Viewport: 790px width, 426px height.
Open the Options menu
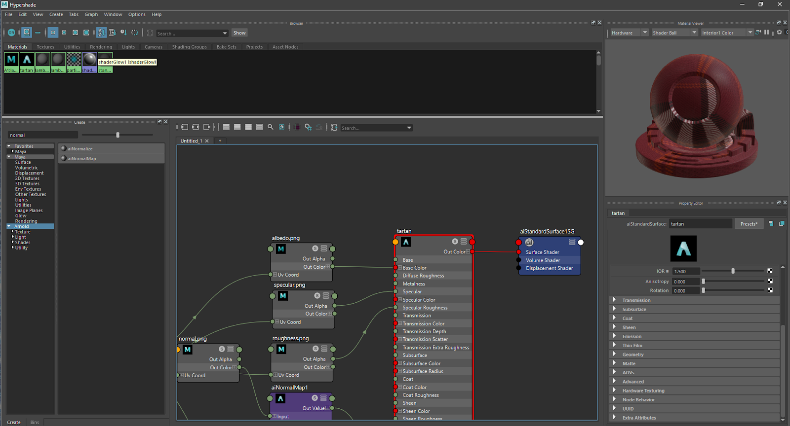point(137,14)
